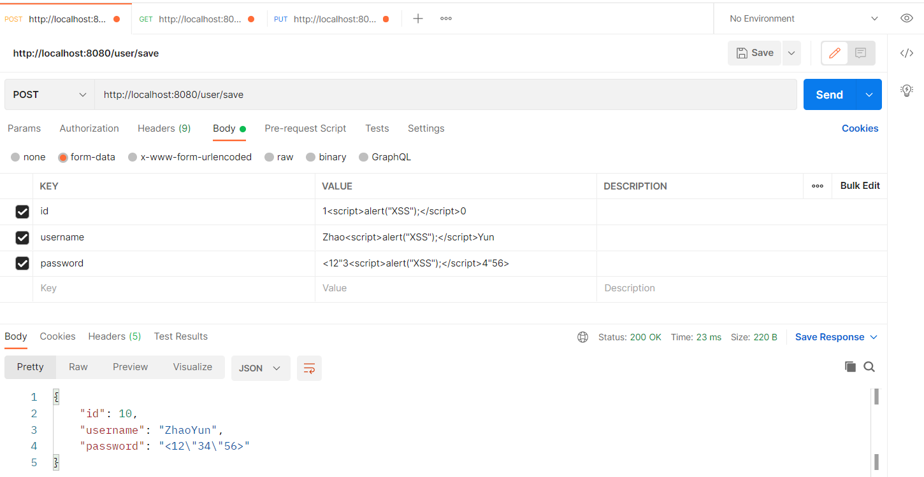Open a new request tab with plus icon

pyautogui.click(x=418, y=18)
